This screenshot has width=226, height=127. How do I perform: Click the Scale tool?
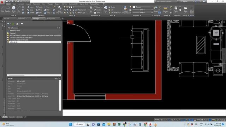coord(39,13)
